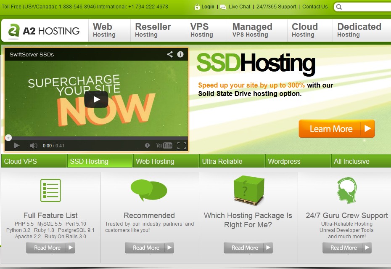Click the search magnifier icon

(339, 7)
